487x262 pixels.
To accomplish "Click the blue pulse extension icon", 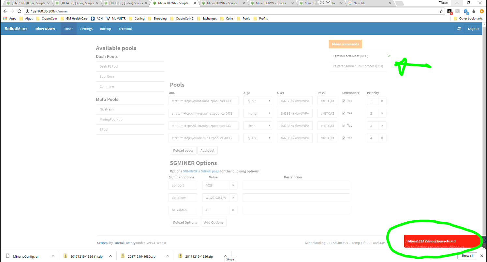I will 466,11.
